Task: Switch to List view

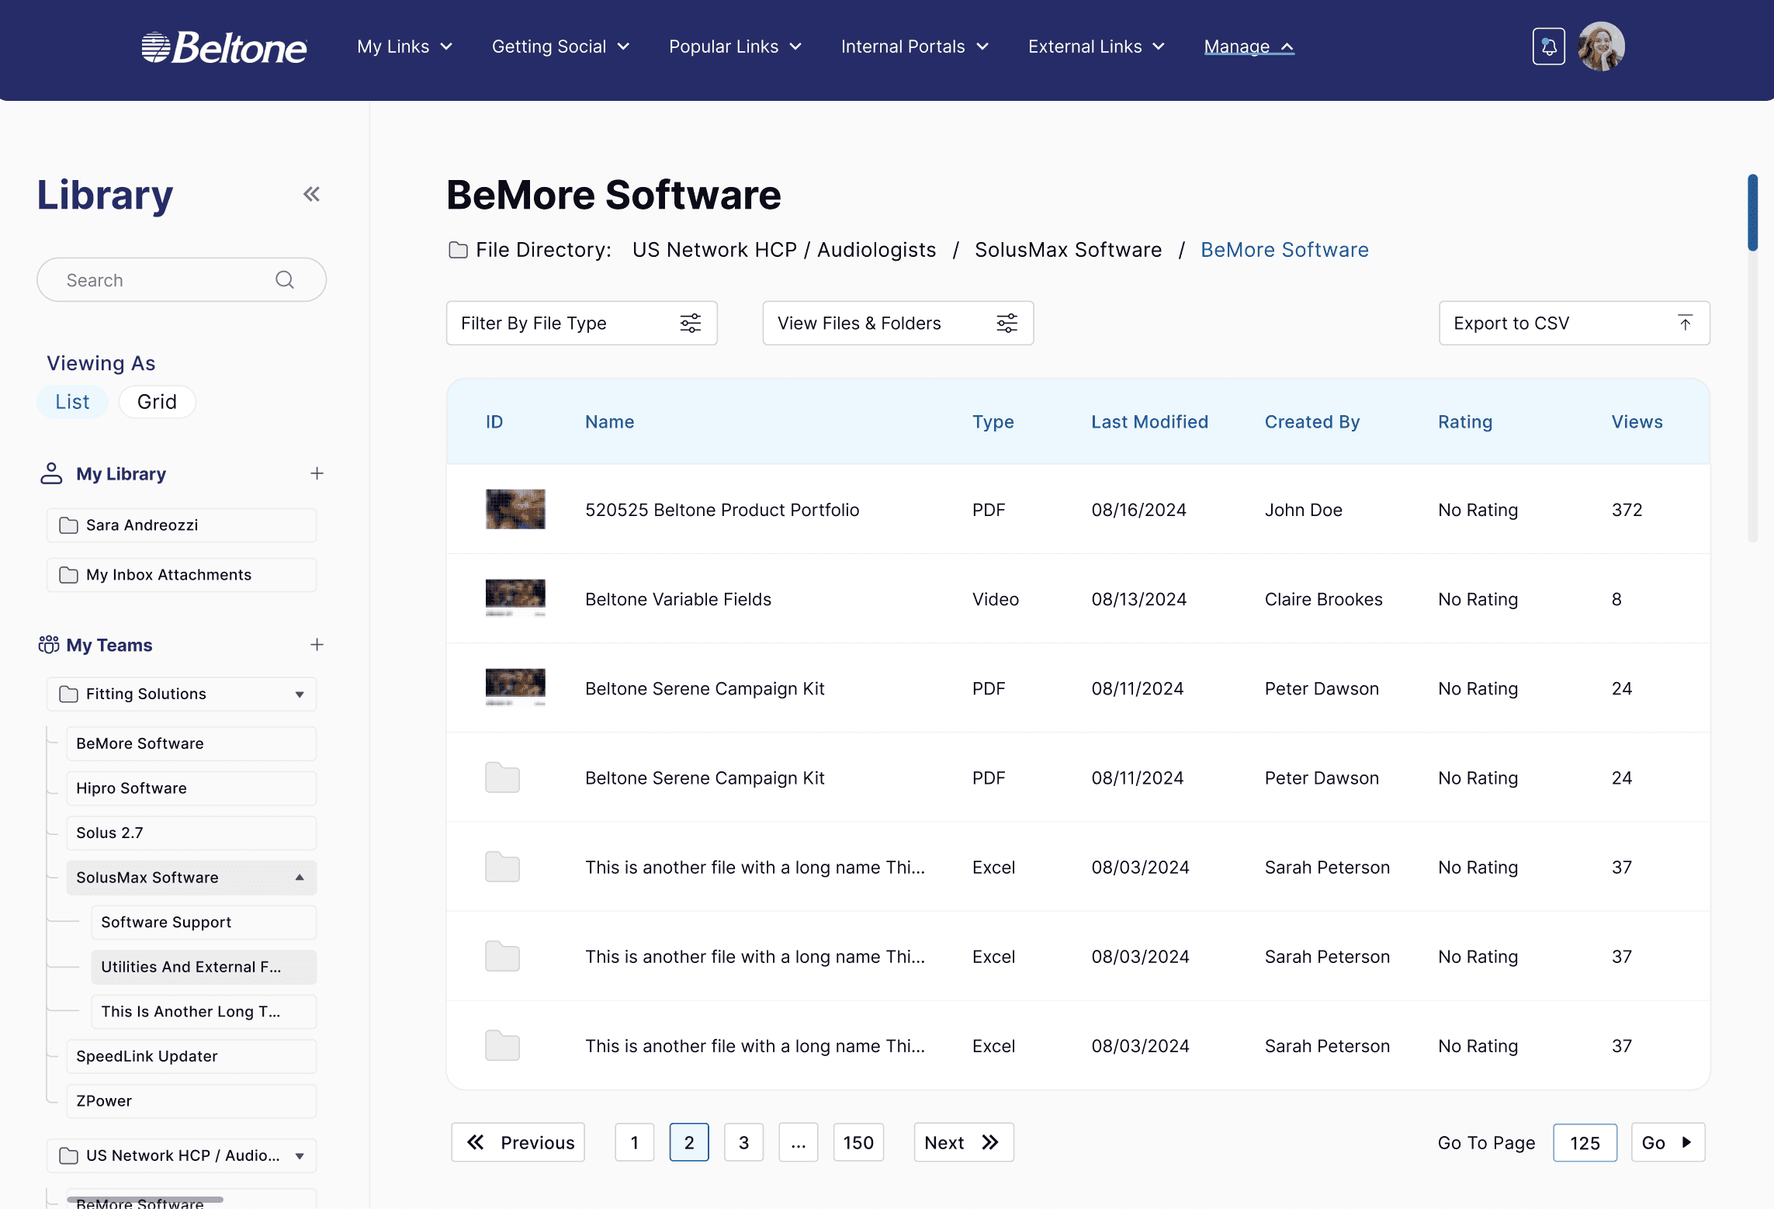Action: click(x=72, y=402)
